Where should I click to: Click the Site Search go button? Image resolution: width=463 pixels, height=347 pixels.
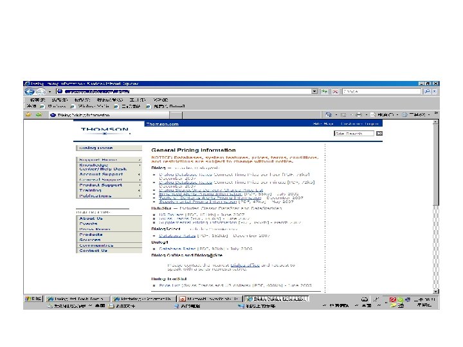(379, 134)
